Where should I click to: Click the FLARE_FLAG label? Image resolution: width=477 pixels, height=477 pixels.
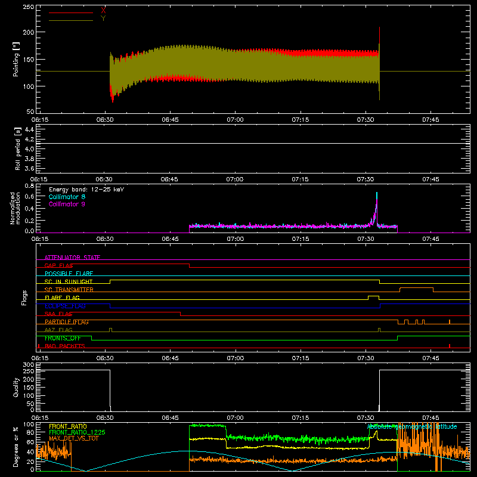point(62,298)
